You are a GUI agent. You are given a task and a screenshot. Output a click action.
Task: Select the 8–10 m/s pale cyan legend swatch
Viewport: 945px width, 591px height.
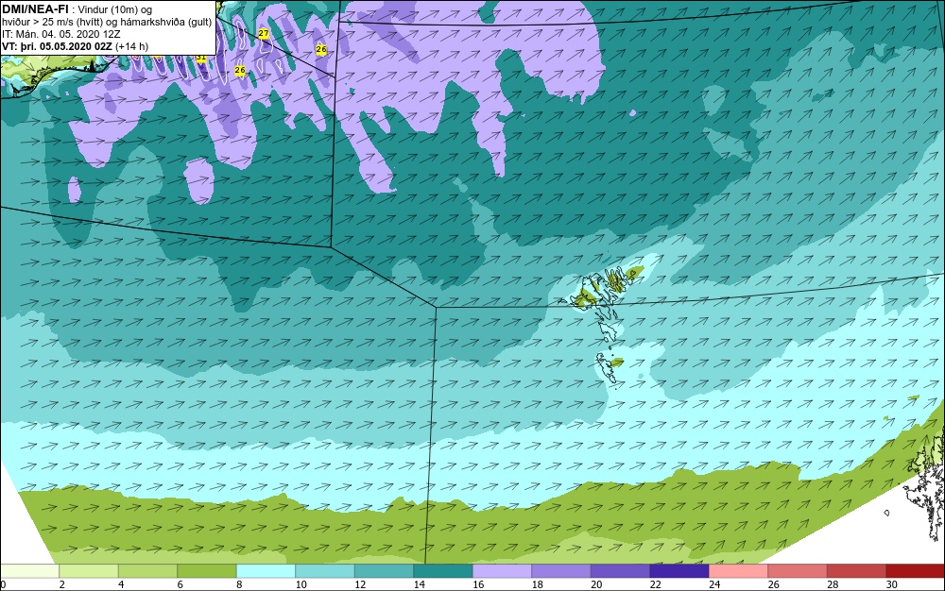[x=266, y=571]
